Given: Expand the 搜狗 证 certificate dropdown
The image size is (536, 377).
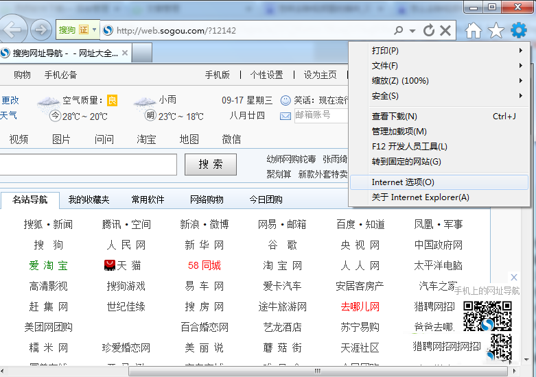Looking at the screenshot, I should point(94,29).
